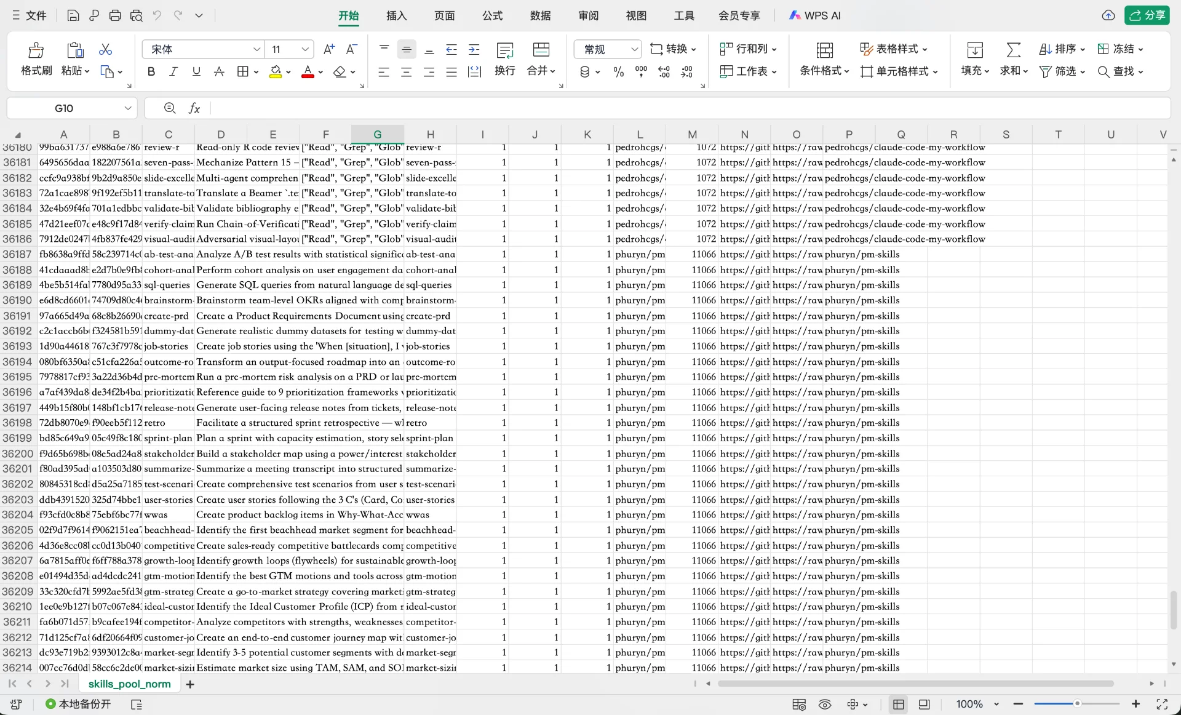1181x715 pixels.
Task: Click the Cut scissors icon
Action: pos(106,49)
